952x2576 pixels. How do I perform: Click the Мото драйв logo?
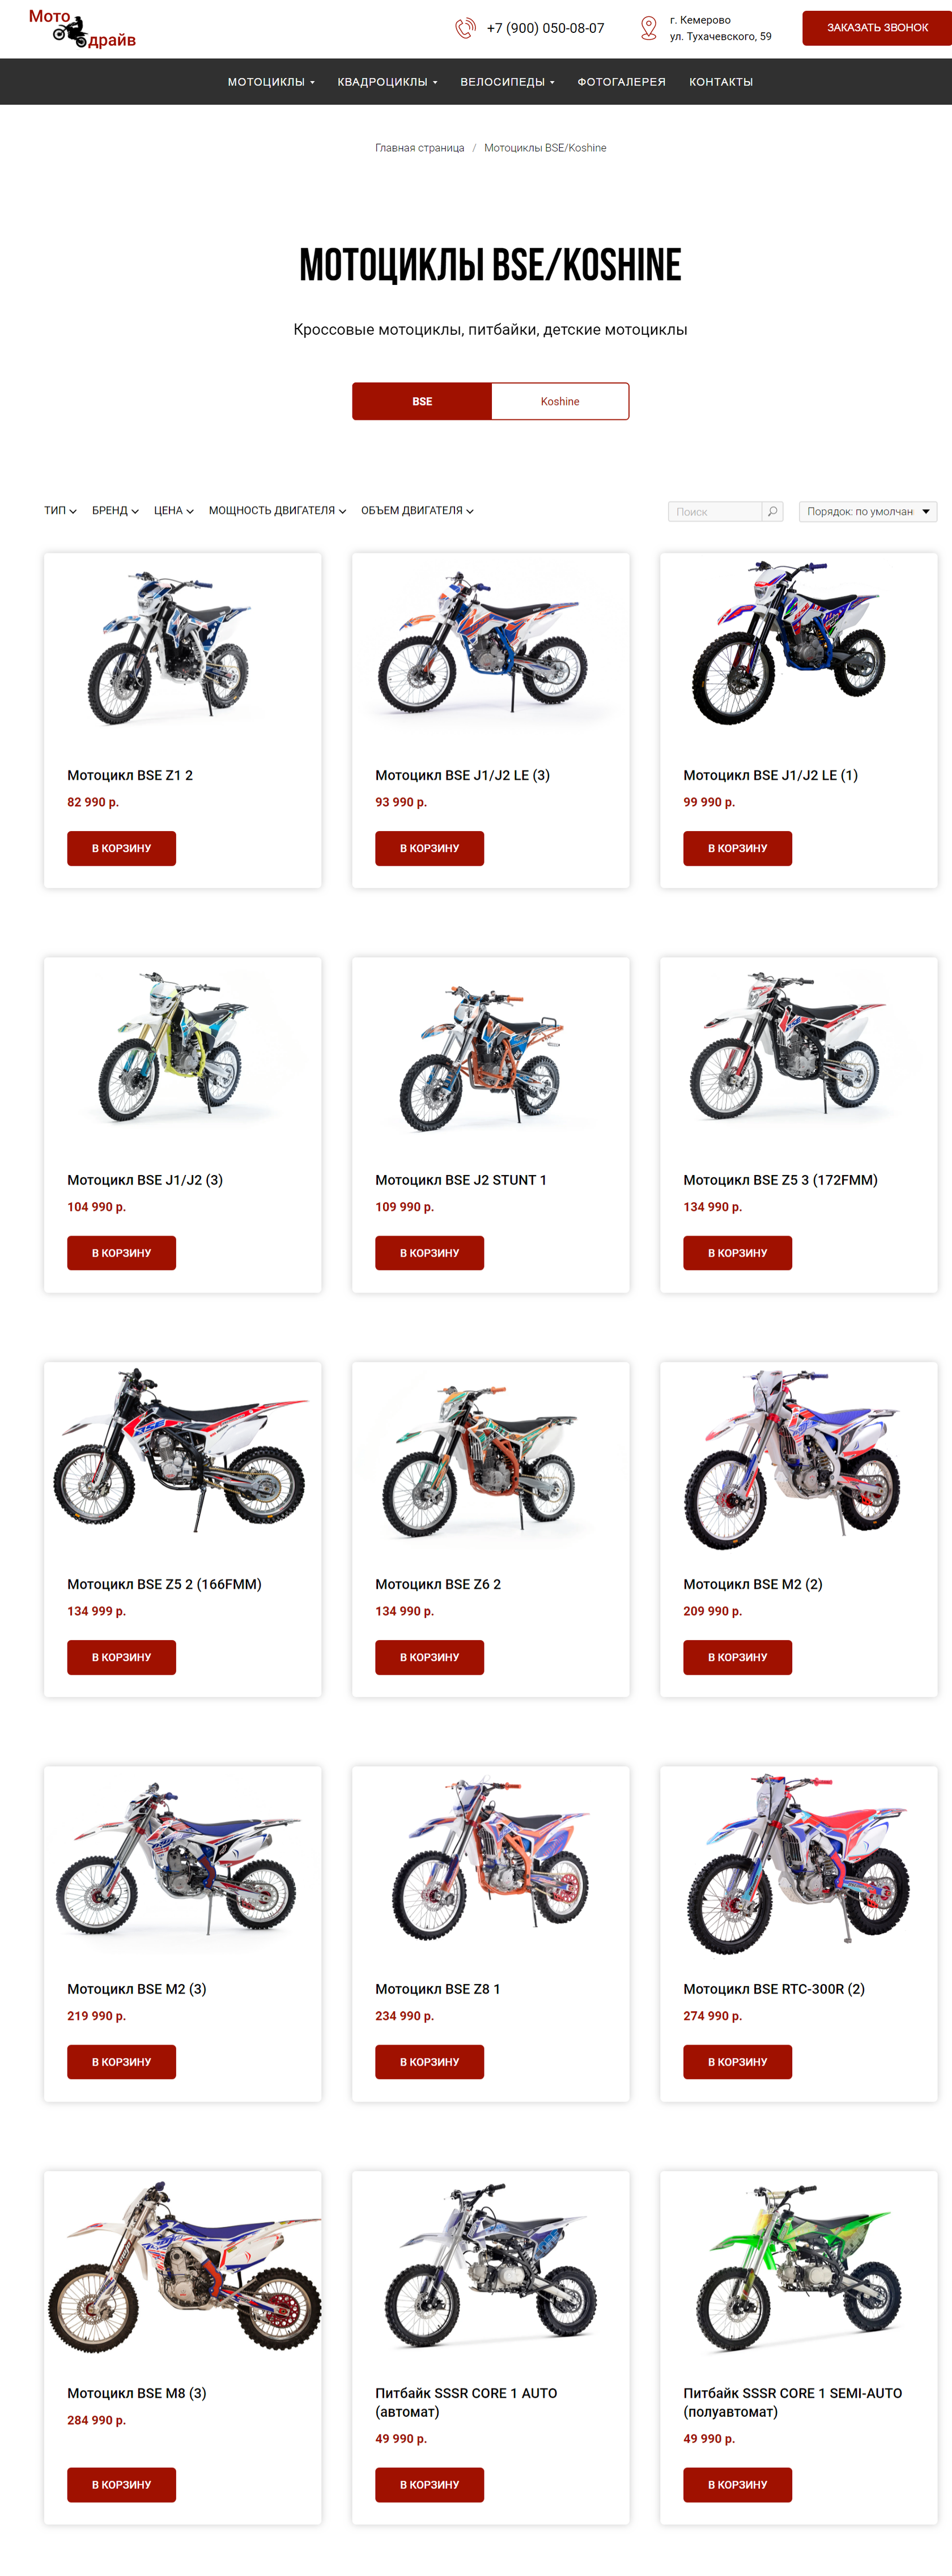pyautogui.click(x=82, y=28)
